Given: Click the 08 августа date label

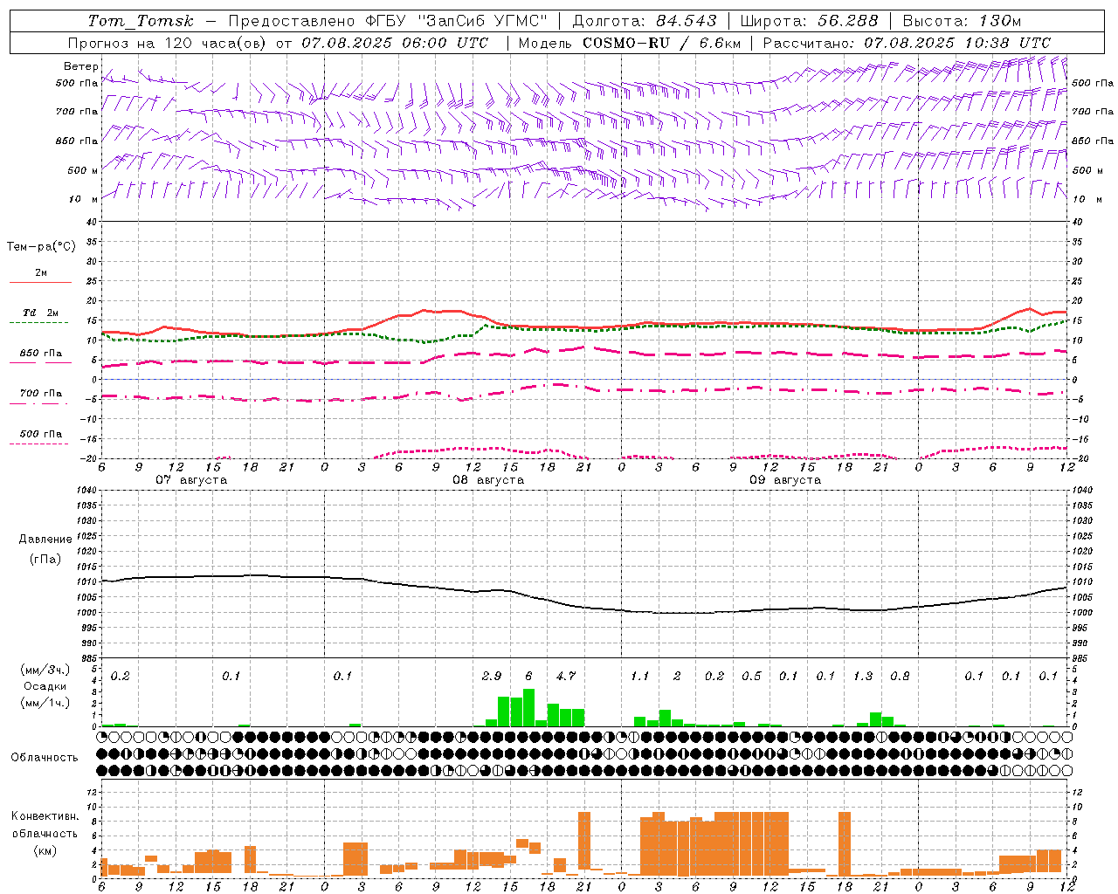Looking at the screenshot, I should 488,480.
